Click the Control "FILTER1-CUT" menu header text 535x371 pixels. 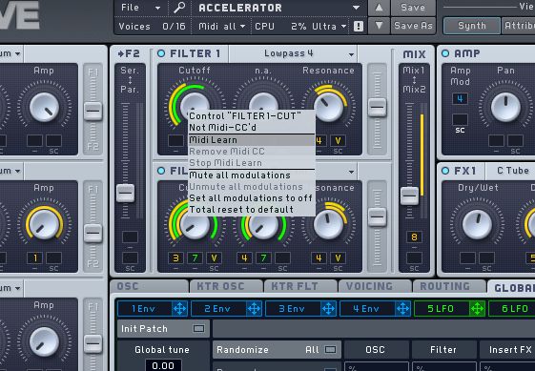tap(245, 116)
